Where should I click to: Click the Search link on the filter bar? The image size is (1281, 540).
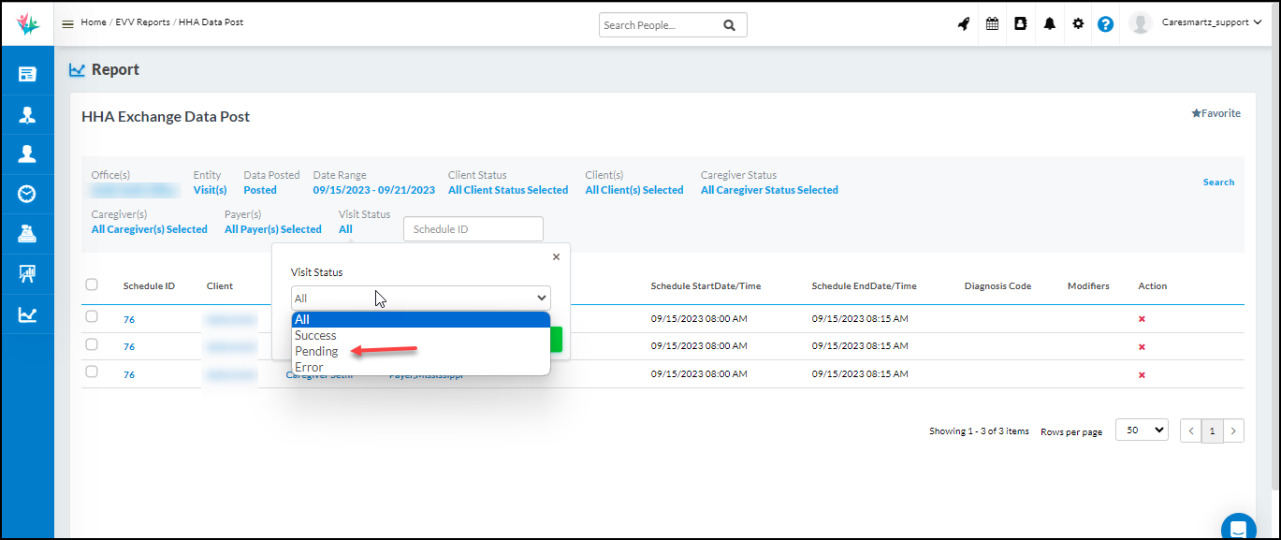click(x=1218, y=182)
